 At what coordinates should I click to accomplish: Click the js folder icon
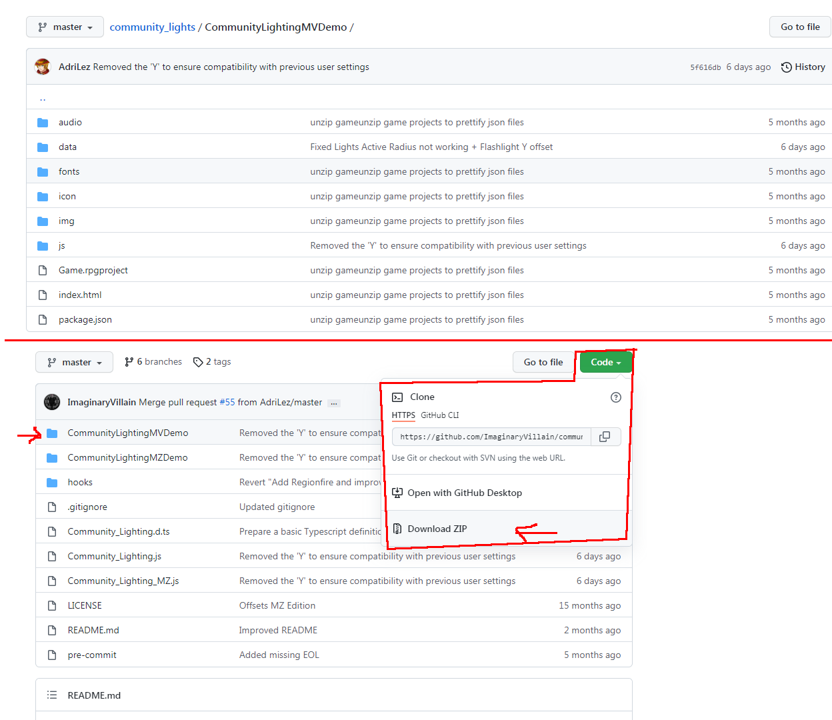coord(43,245)
